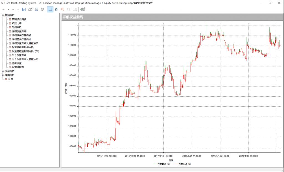Open 权益潜在盈利与亏损 chart

click(x=23, y=47)
